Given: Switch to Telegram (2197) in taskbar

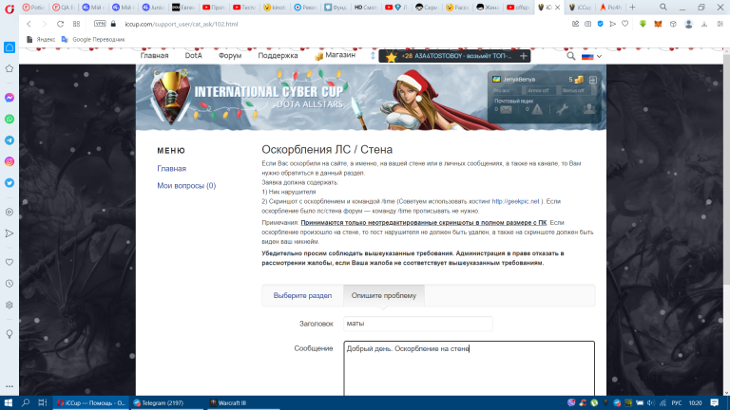Looking at the screenshot, I should click(166, 403).
